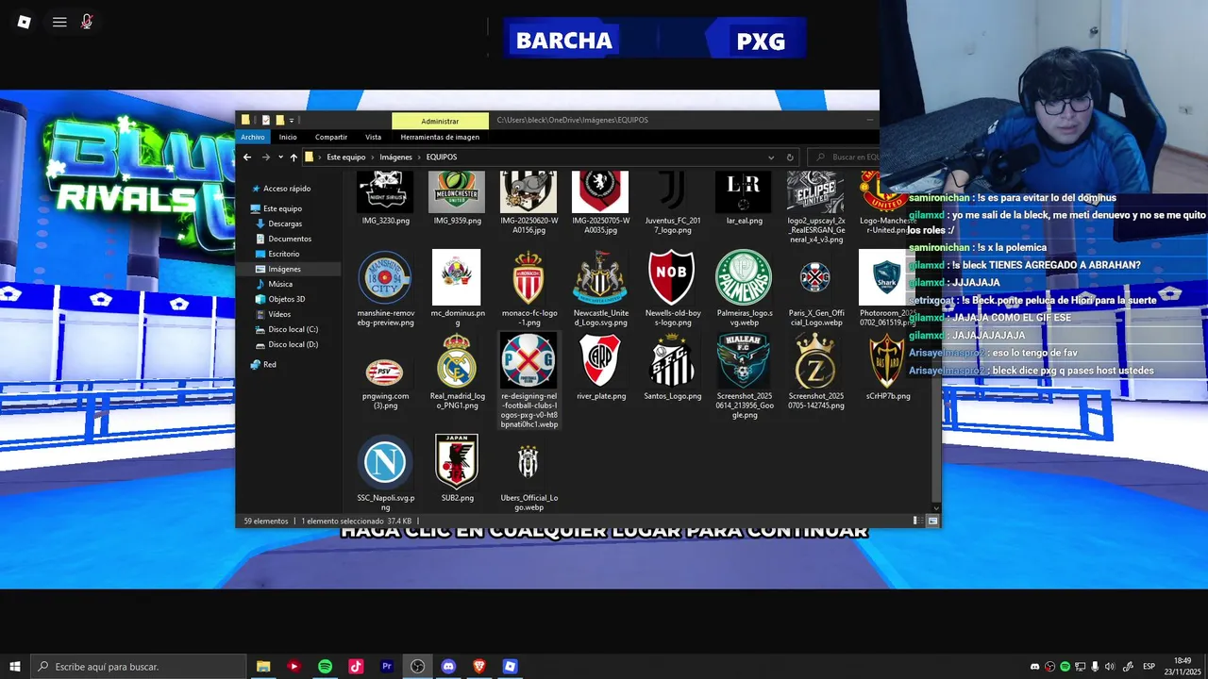Open Disco local (C:) drive
This screenshot has height=679, width=1208.
293,329
